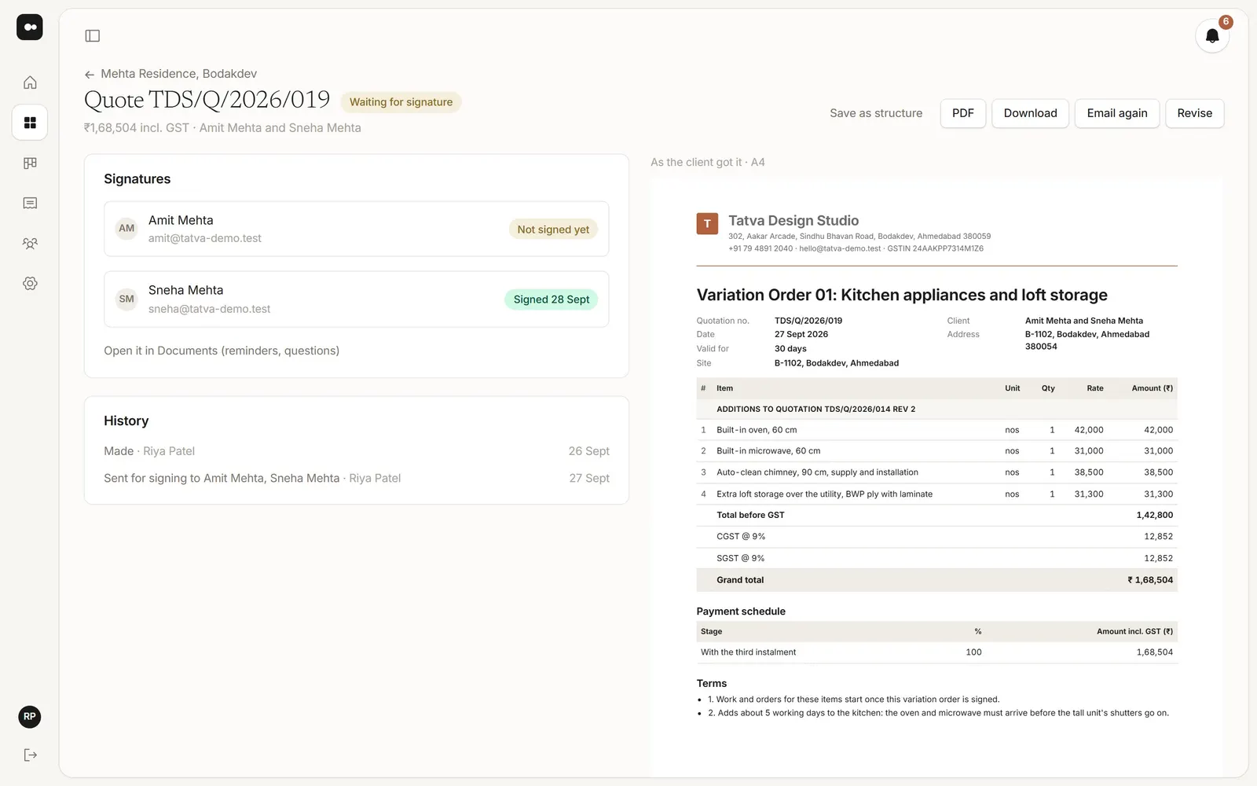Click the Signed 28 Sept status

click(x=552, y=299)
